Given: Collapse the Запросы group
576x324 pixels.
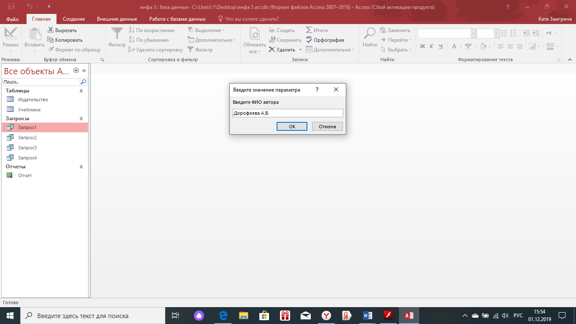Looking at the screenshot, I should [81, 119].
